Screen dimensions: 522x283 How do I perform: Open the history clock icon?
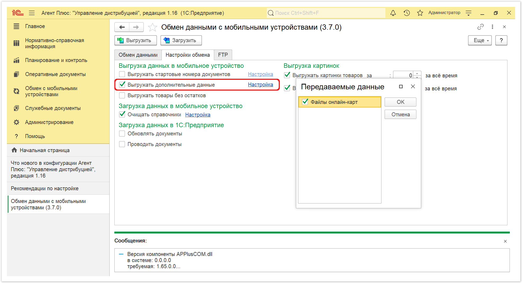(407, 13)
